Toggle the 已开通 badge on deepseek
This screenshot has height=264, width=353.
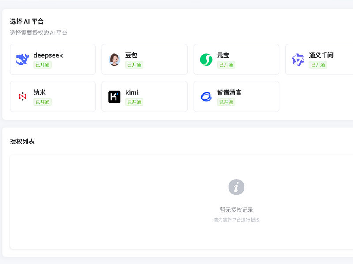click(42, 63)
